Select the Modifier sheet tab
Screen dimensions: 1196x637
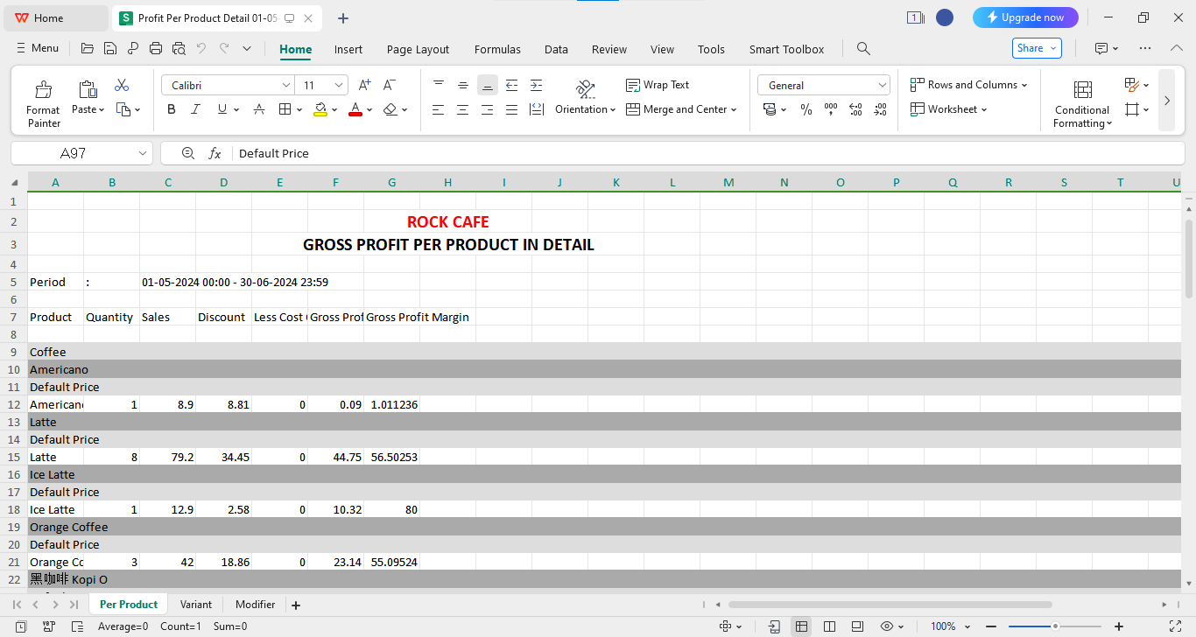[255, 605]
